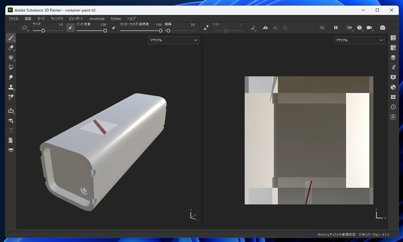Select the Paint brush tool
Viewport: 403px width, 242px height.
[11, 38]
